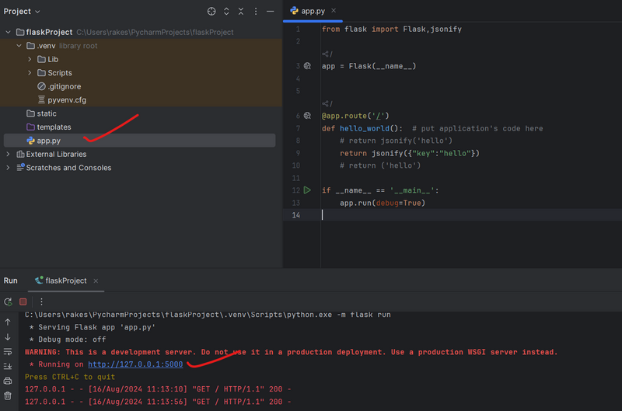Close the flaskProject run tab
The width and height of the screenshot is (622, 411).
[95, 280]
